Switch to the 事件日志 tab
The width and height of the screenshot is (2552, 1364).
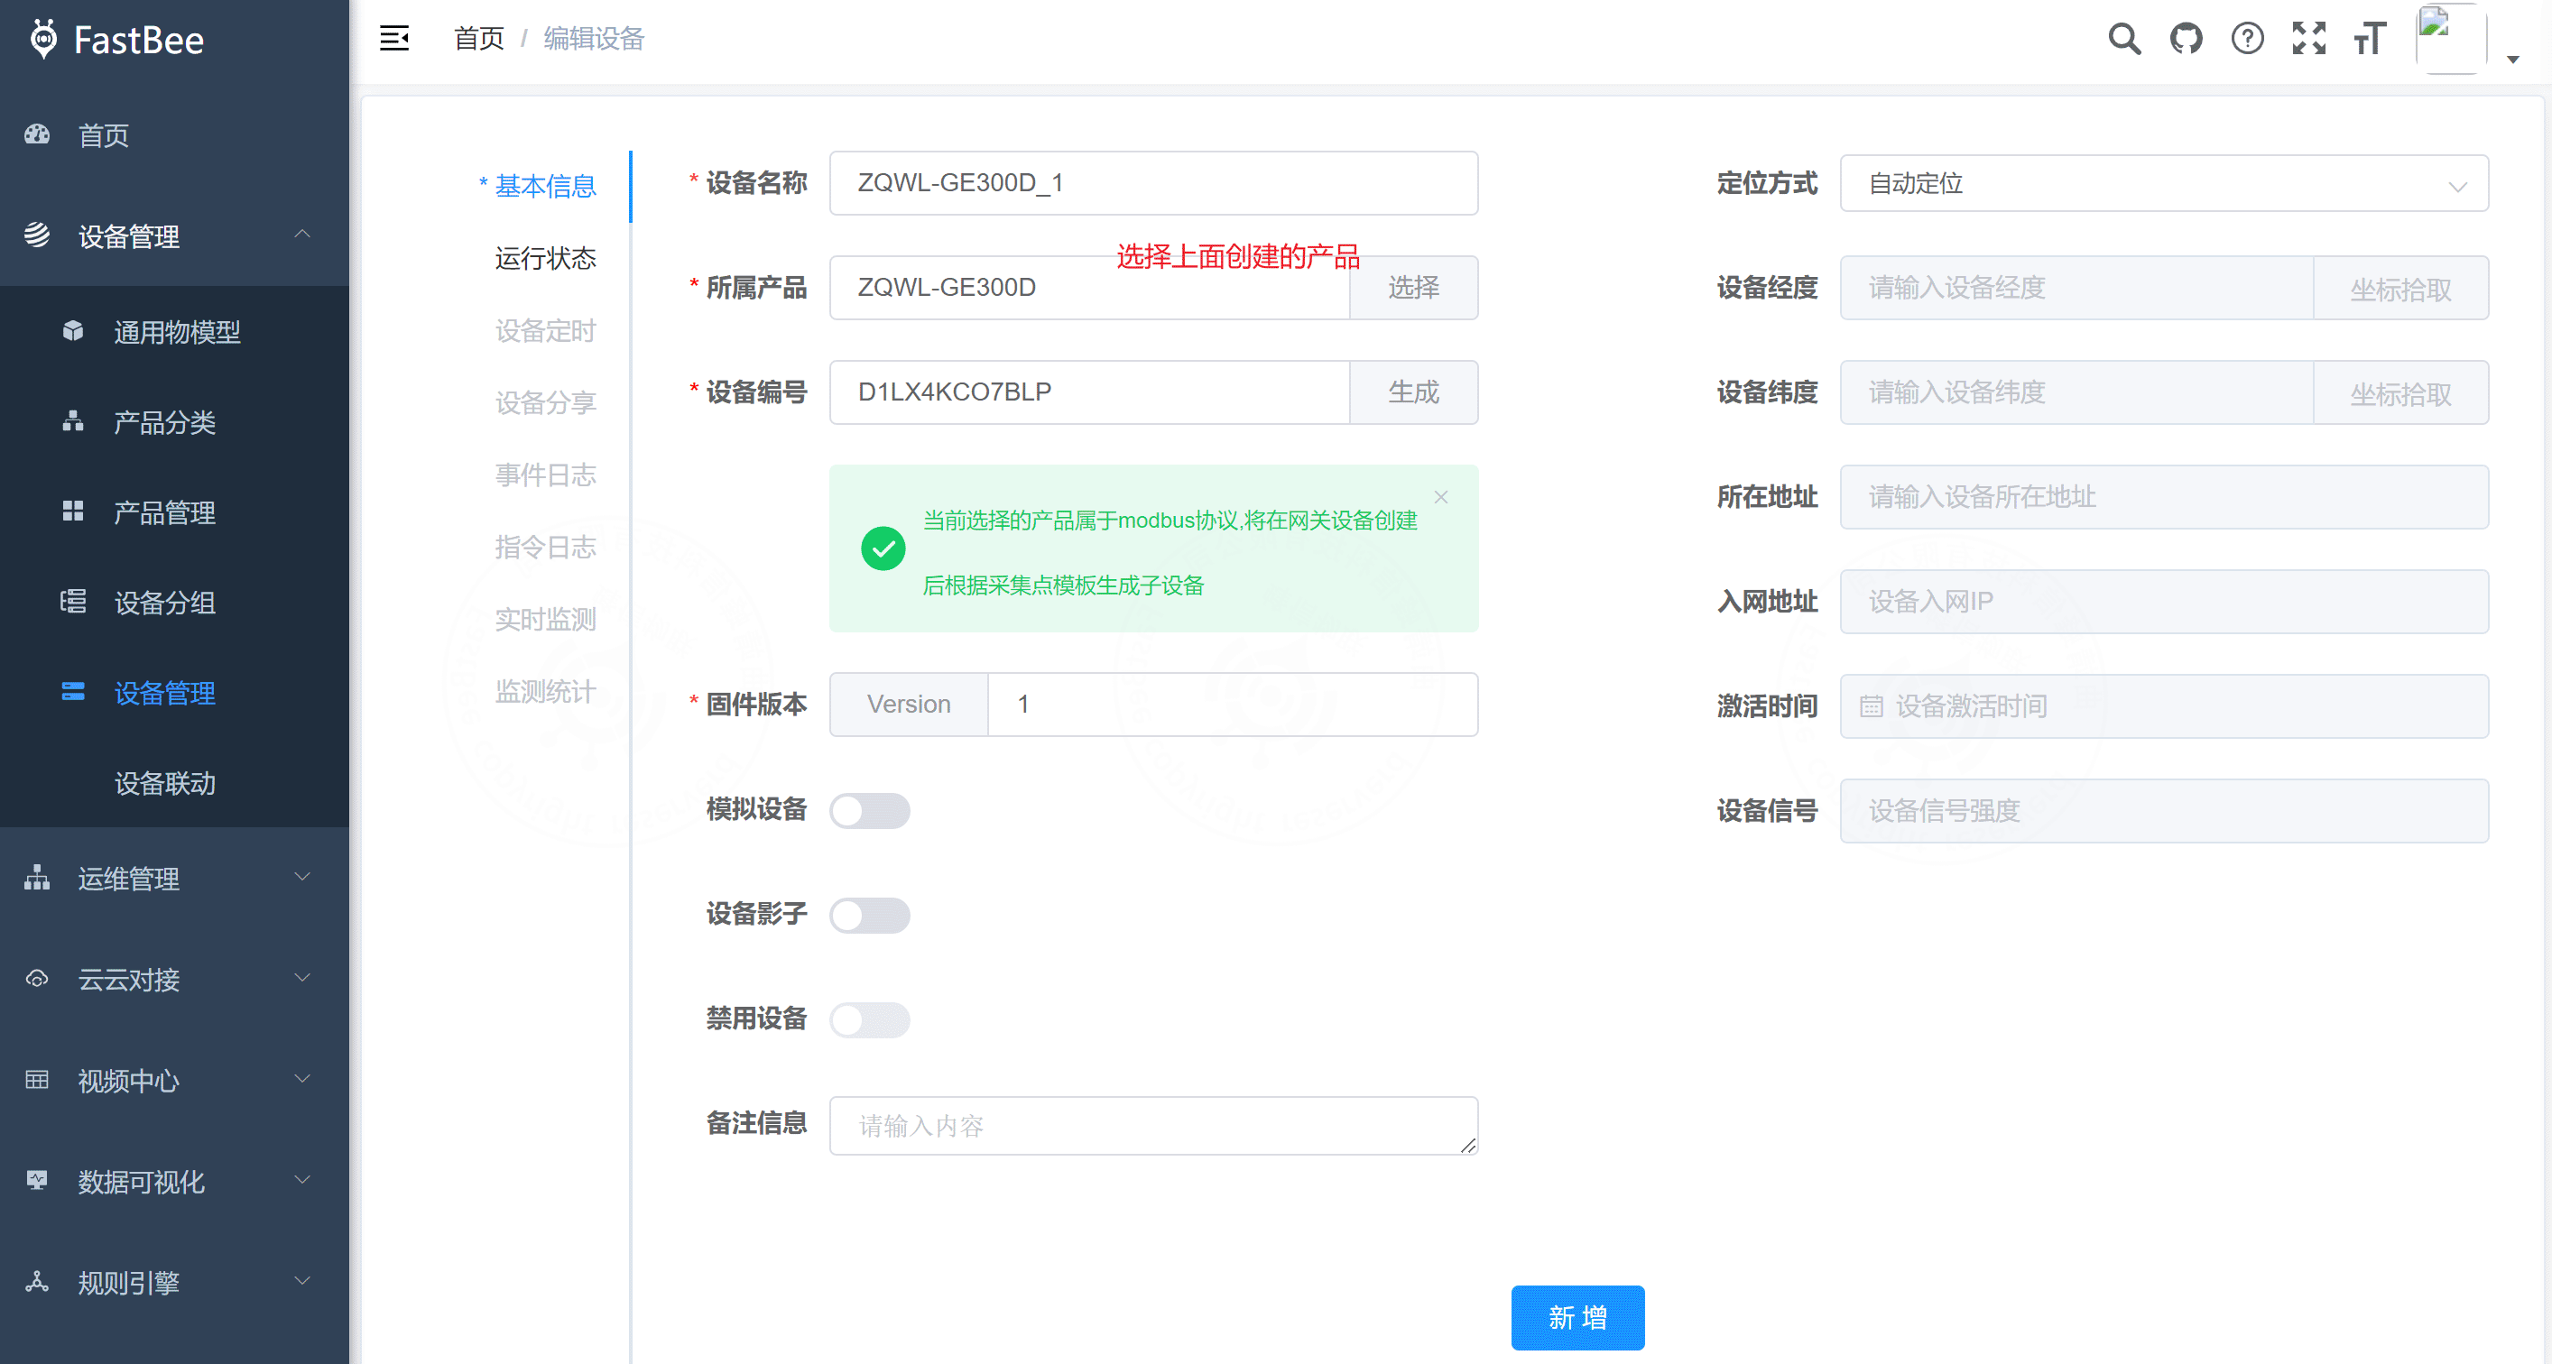pos(545,475)
